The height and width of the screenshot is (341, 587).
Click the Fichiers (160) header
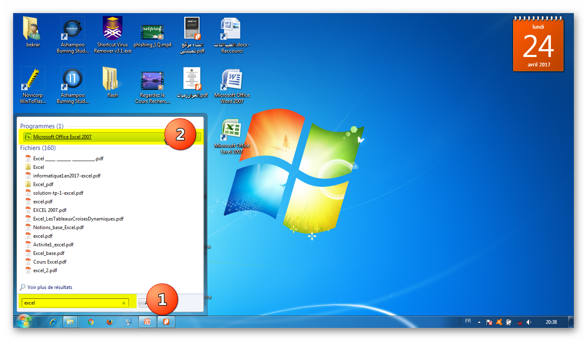(x=38, y=148)
